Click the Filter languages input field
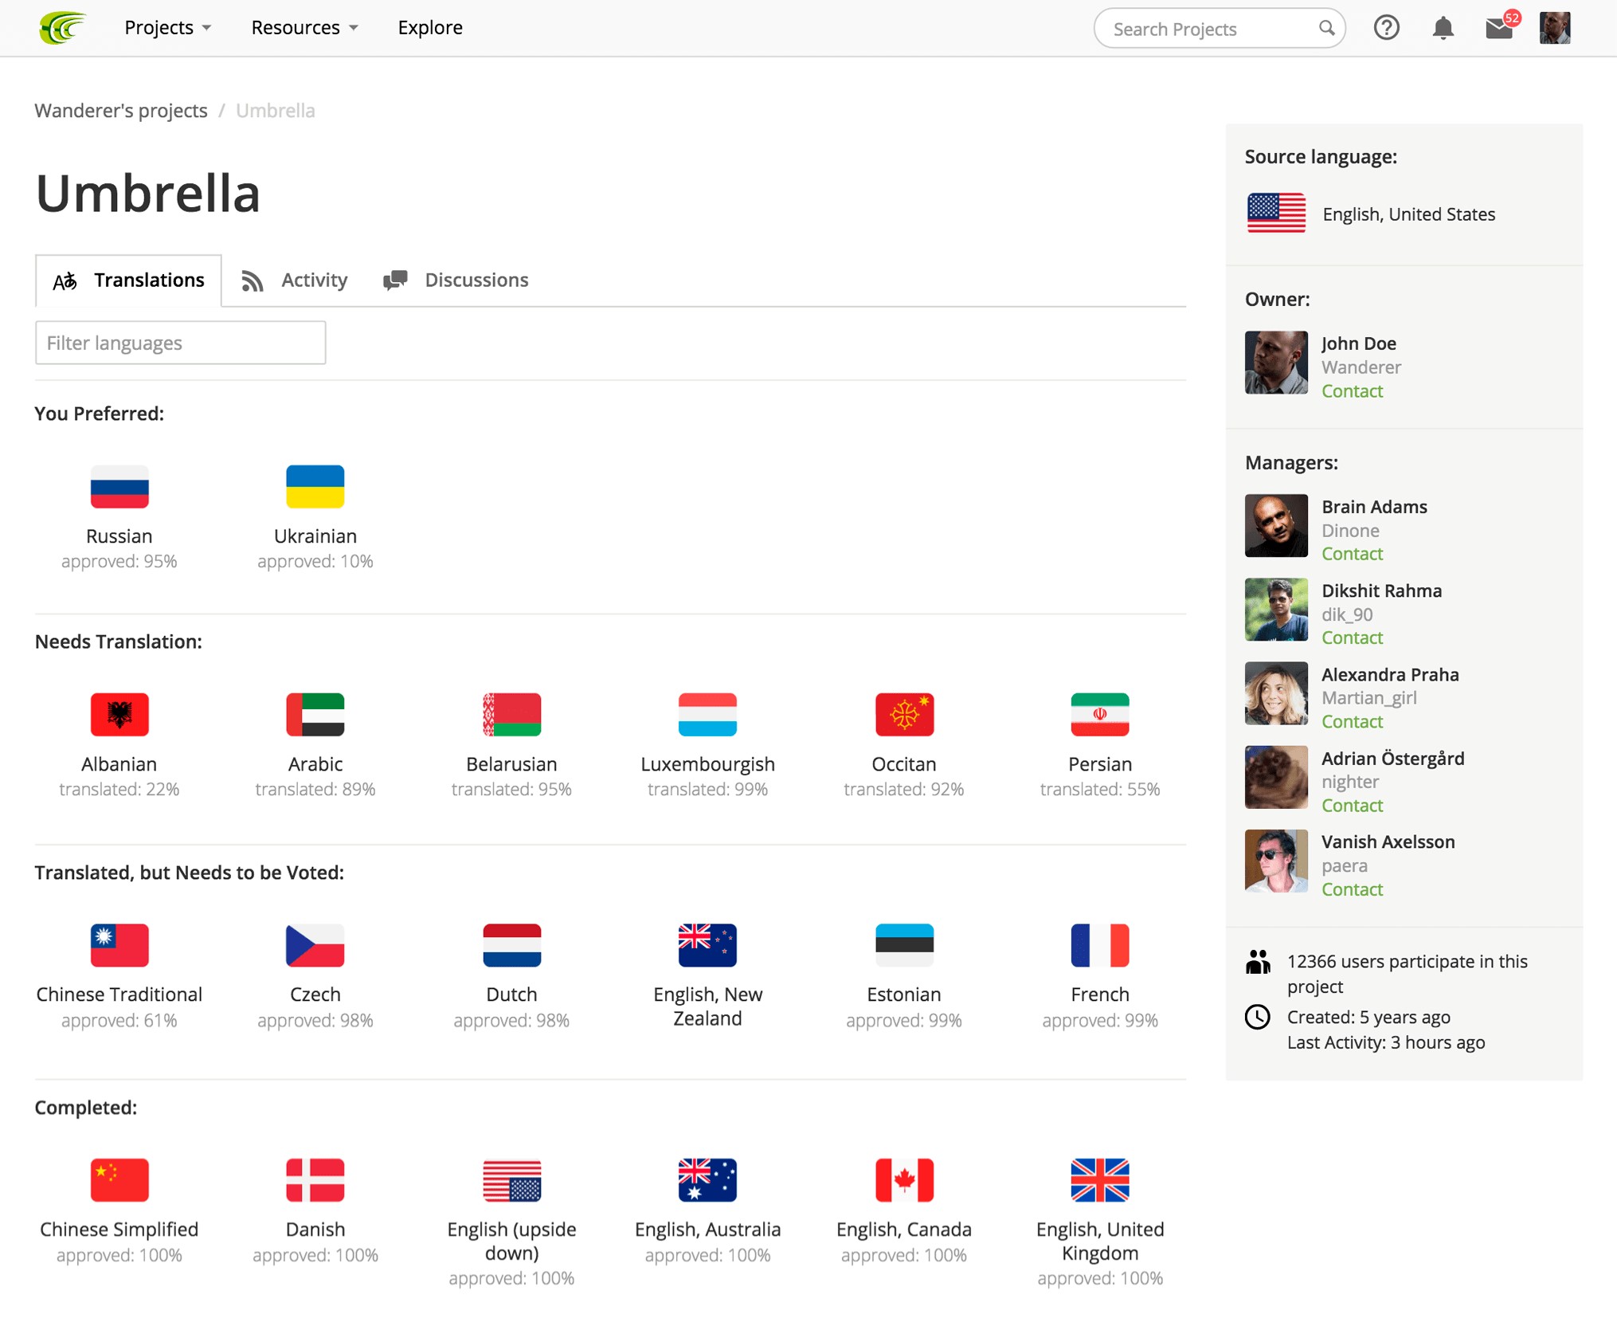The width and height of the screenshot is (1617, 1326). pyautogui.click(x=181, y=343)
